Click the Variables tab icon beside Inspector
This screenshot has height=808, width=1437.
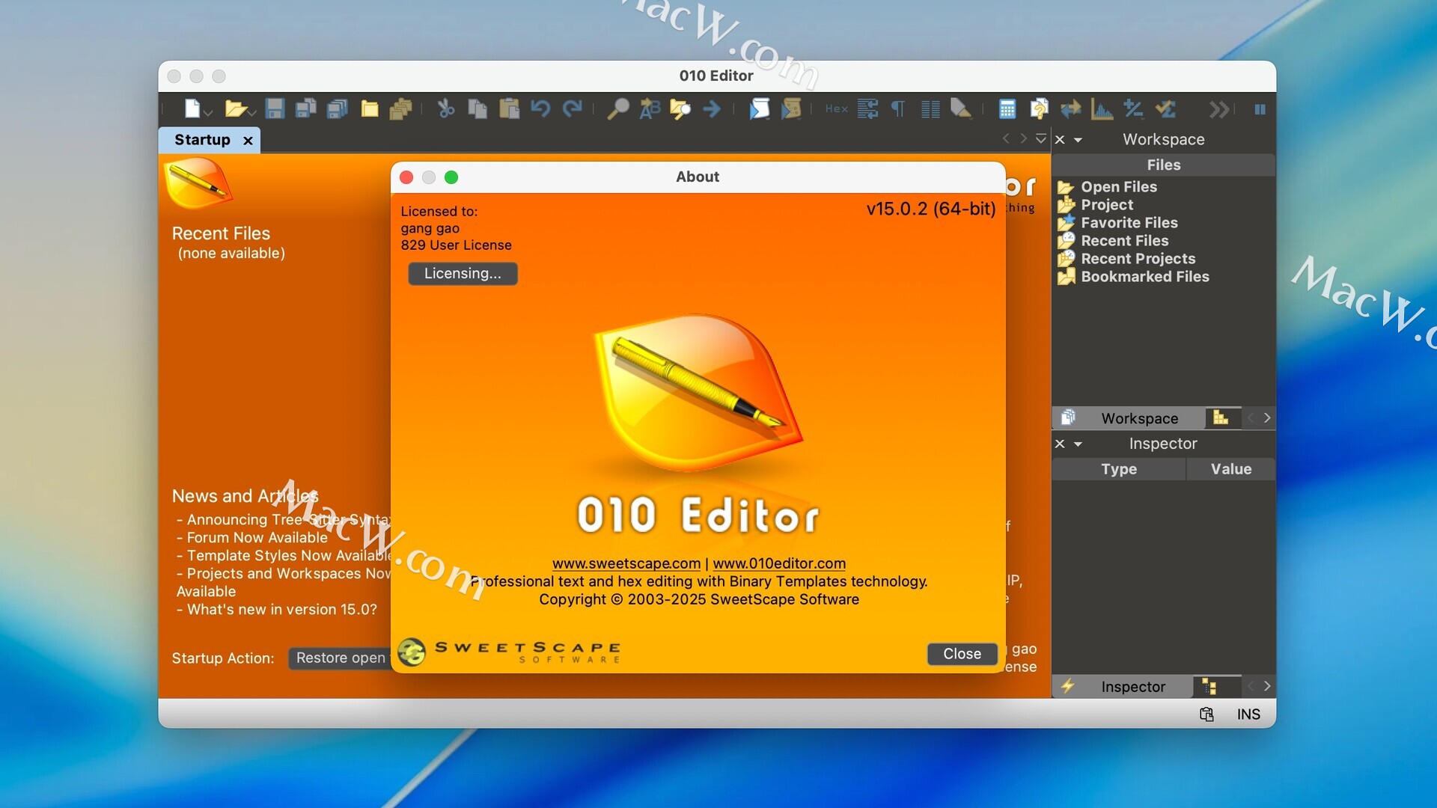[1209, 686]
